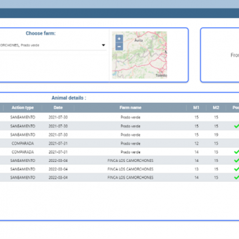Click the Animal details heading
This screenshot has height=239, width=239.
pos(69,98)
